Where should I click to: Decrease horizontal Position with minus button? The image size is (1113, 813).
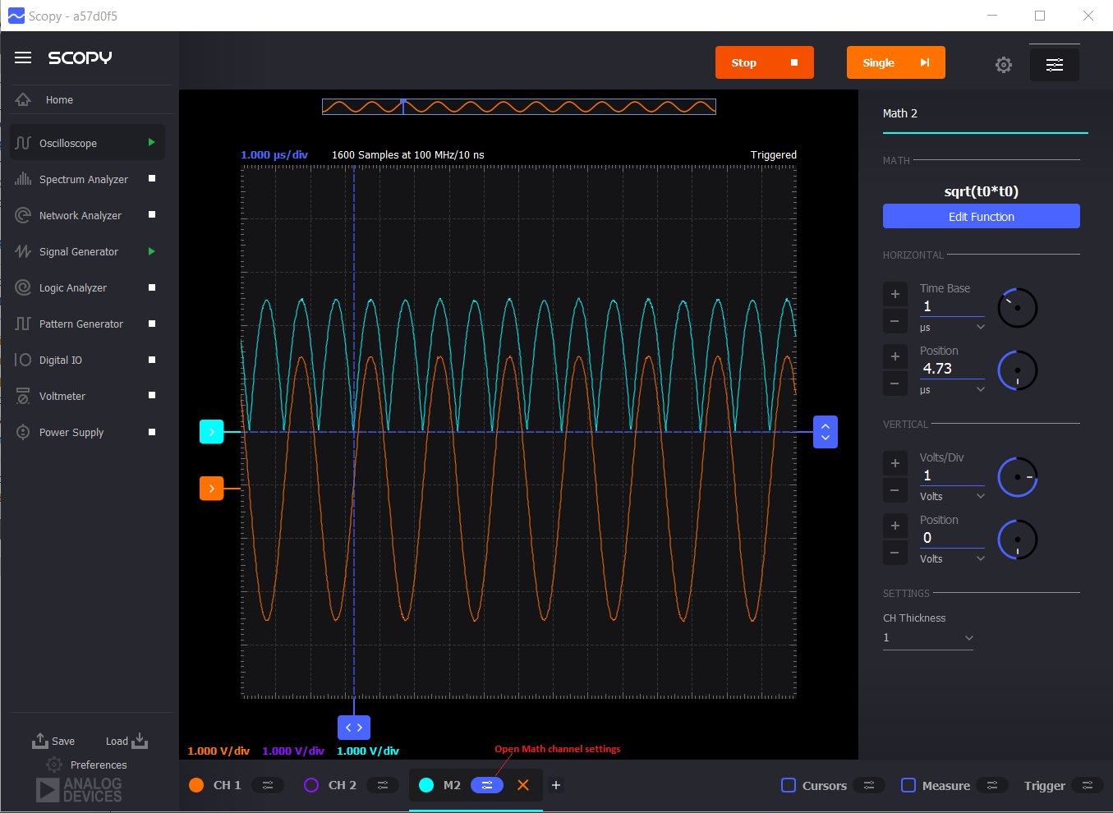[x=895, y=384]
